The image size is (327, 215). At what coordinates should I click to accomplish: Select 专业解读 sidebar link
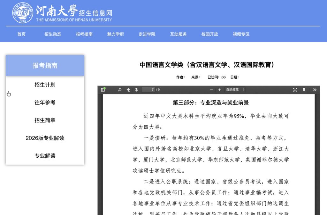[45, 156]
